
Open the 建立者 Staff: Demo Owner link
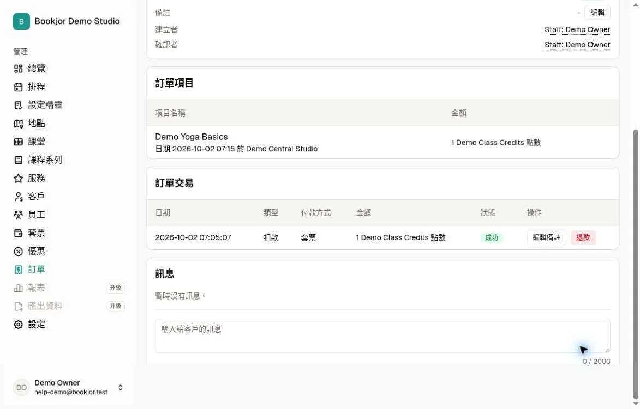577,30
